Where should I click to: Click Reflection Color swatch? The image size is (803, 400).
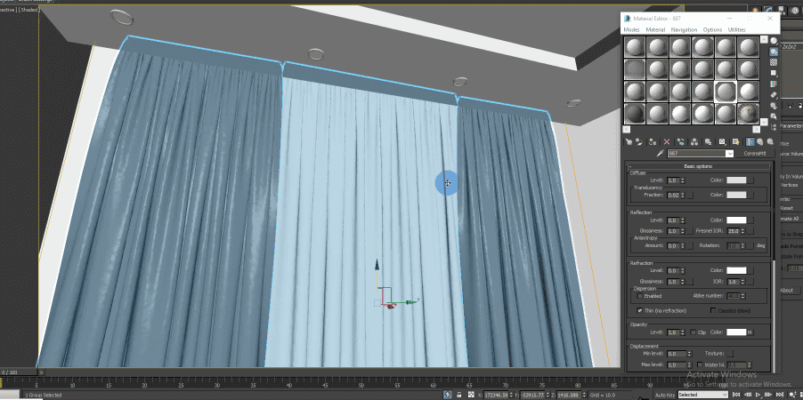pyautogui.click(x=736, y=220)
